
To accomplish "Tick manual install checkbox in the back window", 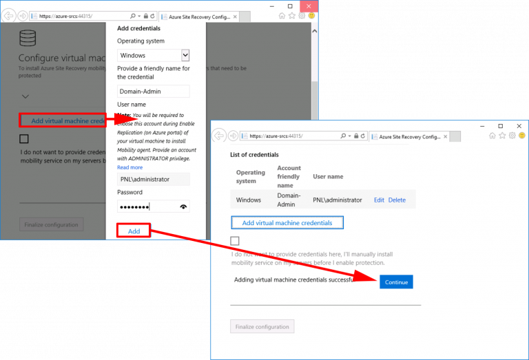I will 24,139.
